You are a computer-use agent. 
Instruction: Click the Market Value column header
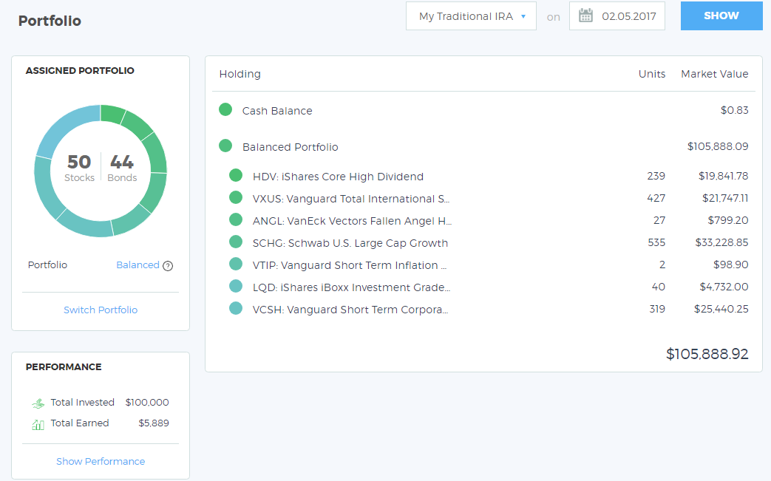click(714, 74)
